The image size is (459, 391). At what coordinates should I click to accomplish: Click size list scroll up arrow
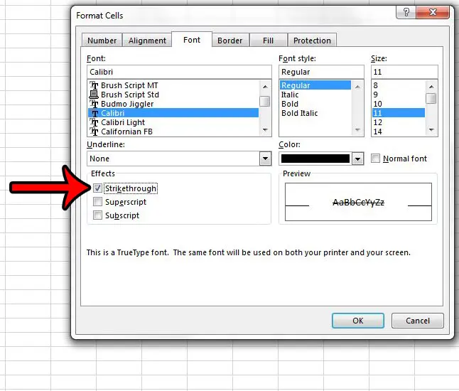tap(431, 87)
